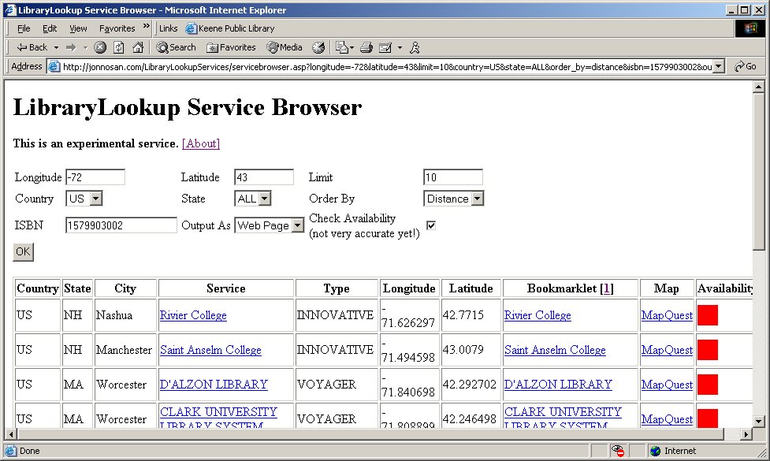Toggle the Check Availability checkbox
Image resolution: width=770 pixels, height=461 pixels.
coord(431,225)
